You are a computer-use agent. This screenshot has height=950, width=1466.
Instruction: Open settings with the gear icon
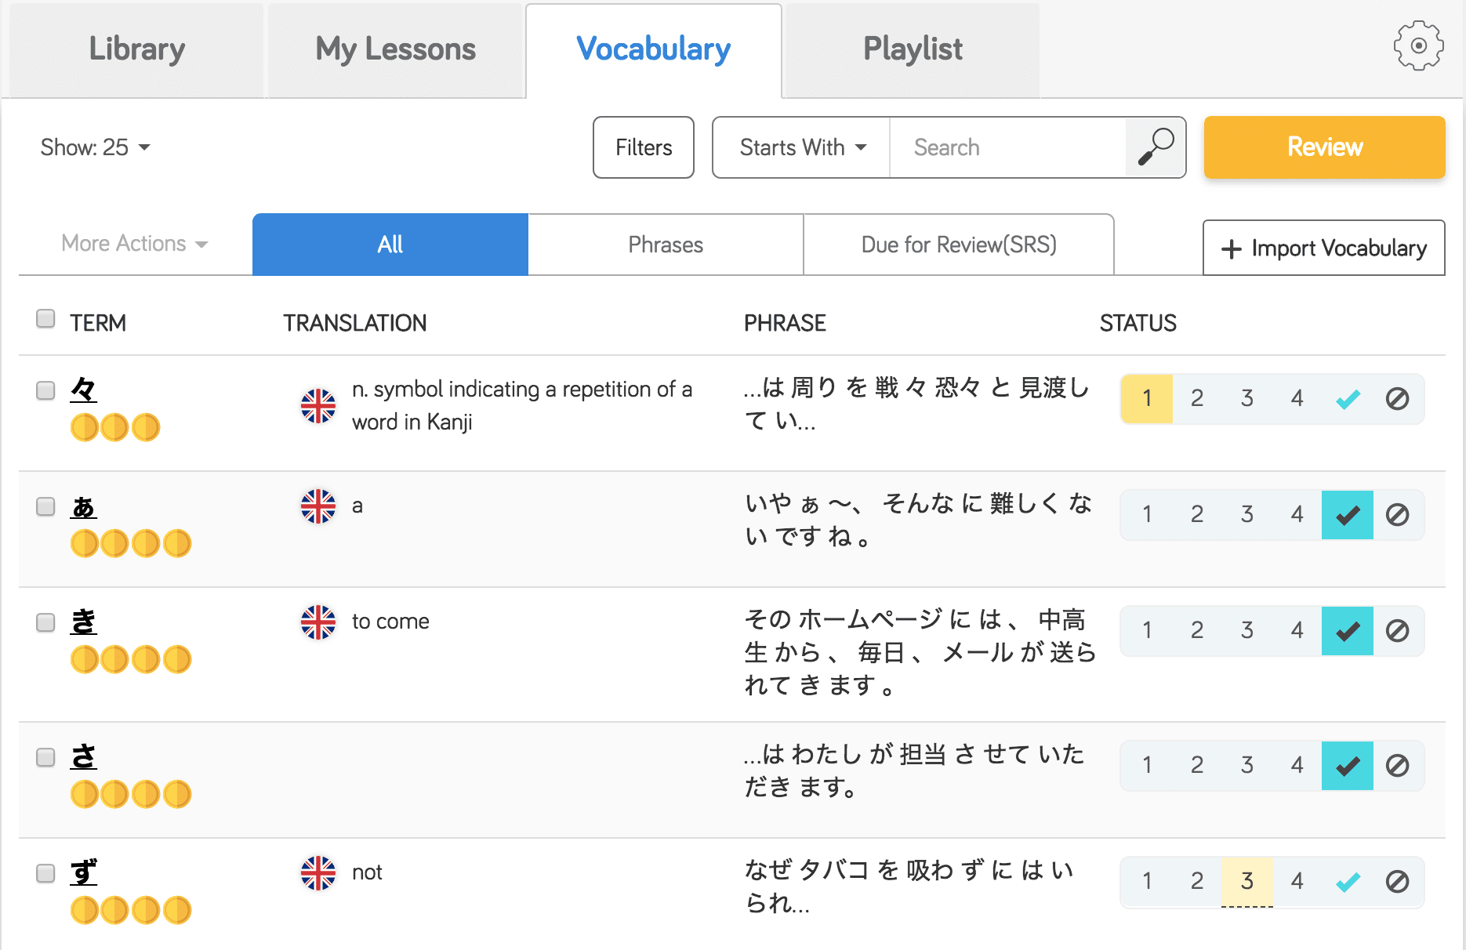1417,46
